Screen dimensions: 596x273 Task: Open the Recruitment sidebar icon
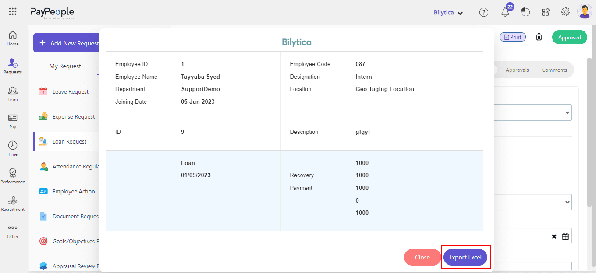[13, 203]
